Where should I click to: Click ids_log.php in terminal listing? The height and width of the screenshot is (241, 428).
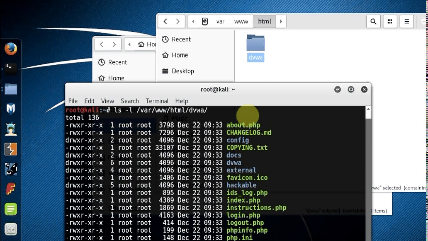(x=247, y=193)
